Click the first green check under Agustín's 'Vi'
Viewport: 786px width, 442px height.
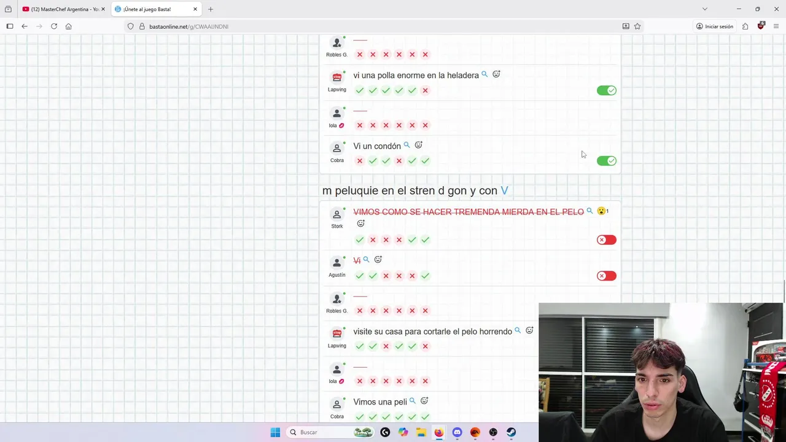coord(360,276)
